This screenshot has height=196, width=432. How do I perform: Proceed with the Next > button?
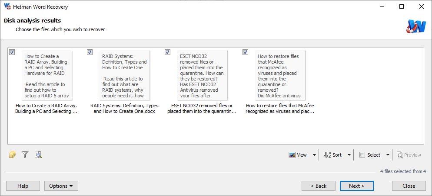click(357, 186)
